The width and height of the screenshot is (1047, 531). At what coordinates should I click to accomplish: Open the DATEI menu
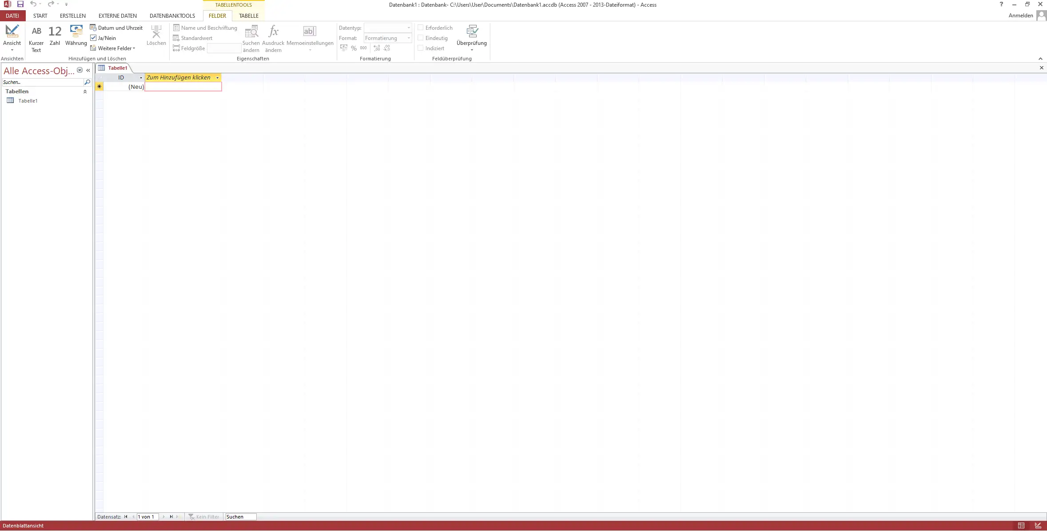(12, 16)
